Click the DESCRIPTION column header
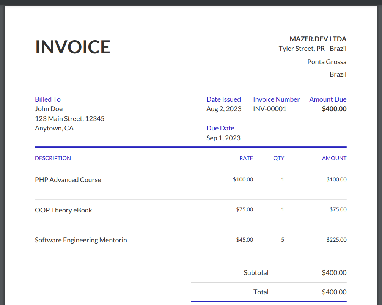 click(53, 158)
